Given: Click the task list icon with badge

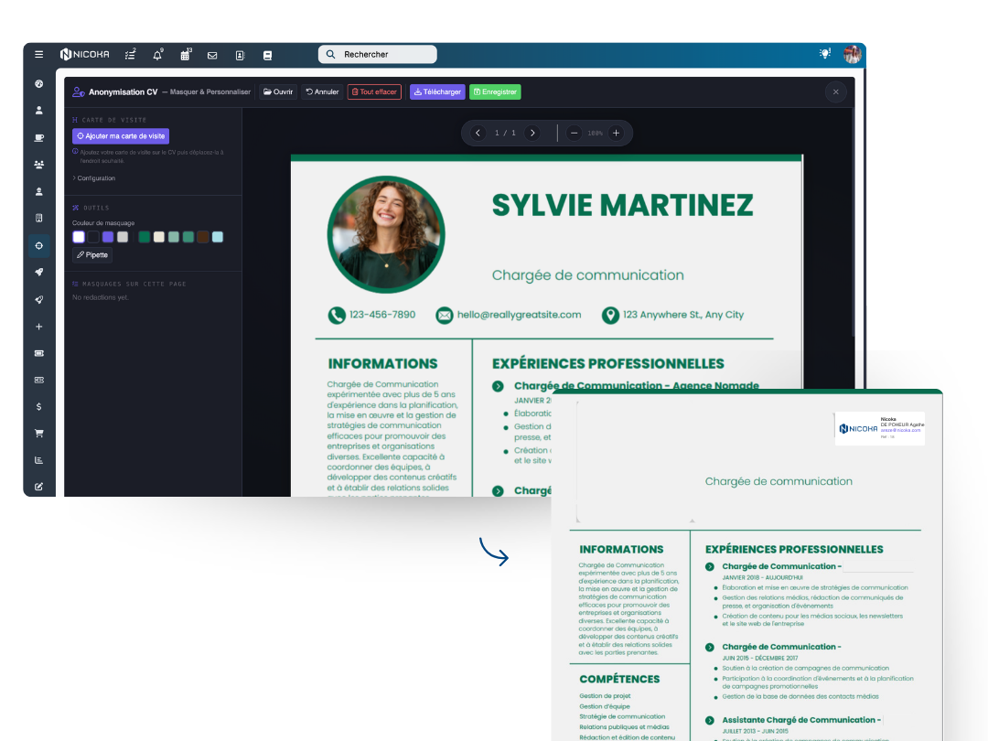Looking at the screenshot, I should click(130, 55).
